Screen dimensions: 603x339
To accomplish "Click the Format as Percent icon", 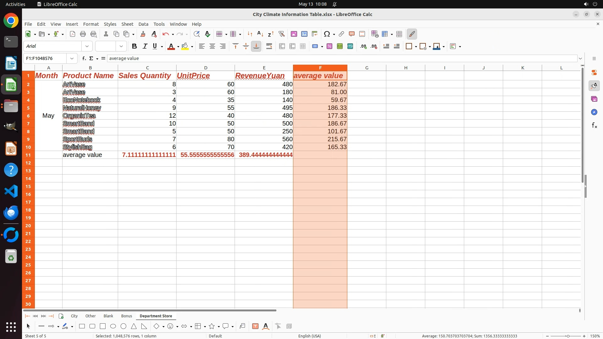I will tap(329, 46).
